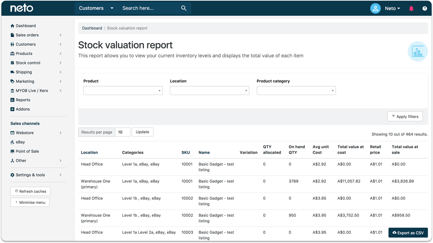This screenshot has height=243, width=433.
Task: Click the Other fork icon
Action: pos(12,161)
